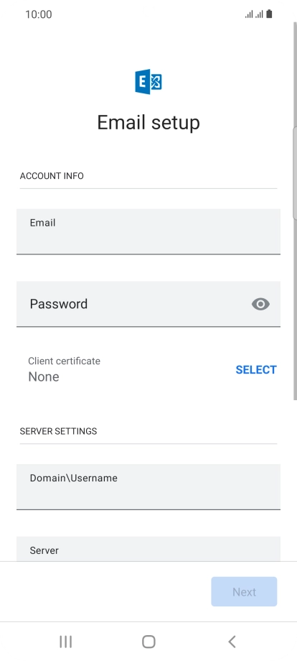Viewport: 297px width, 661px height.
Task: Click the Domain\Username field
Action: (148, 487)
